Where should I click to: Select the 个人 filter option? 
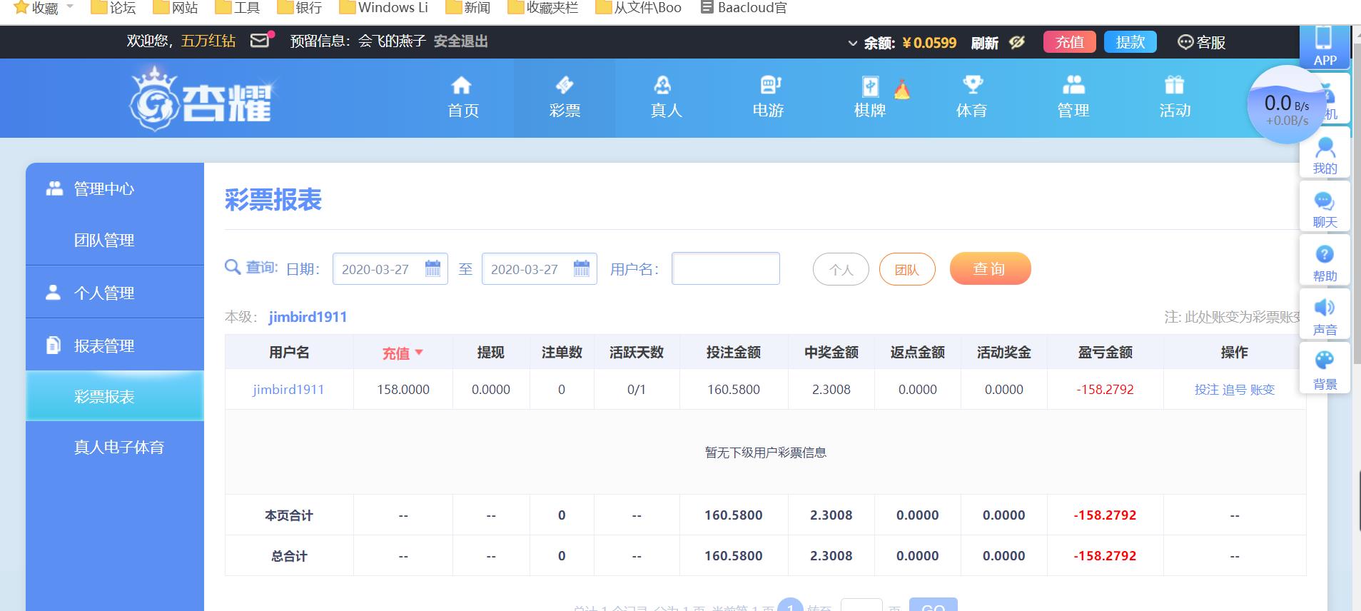[x=841, y=270]
